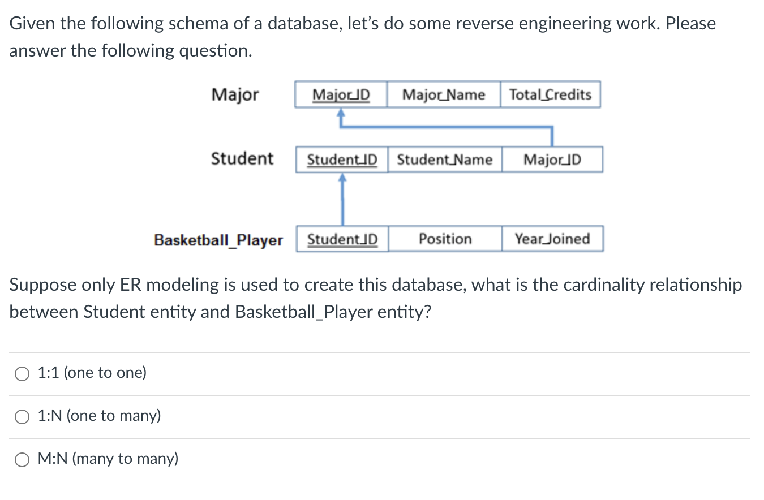This screenshot has height=500, width=764.
Task: Click the Major table label
Action: (235, 94)
